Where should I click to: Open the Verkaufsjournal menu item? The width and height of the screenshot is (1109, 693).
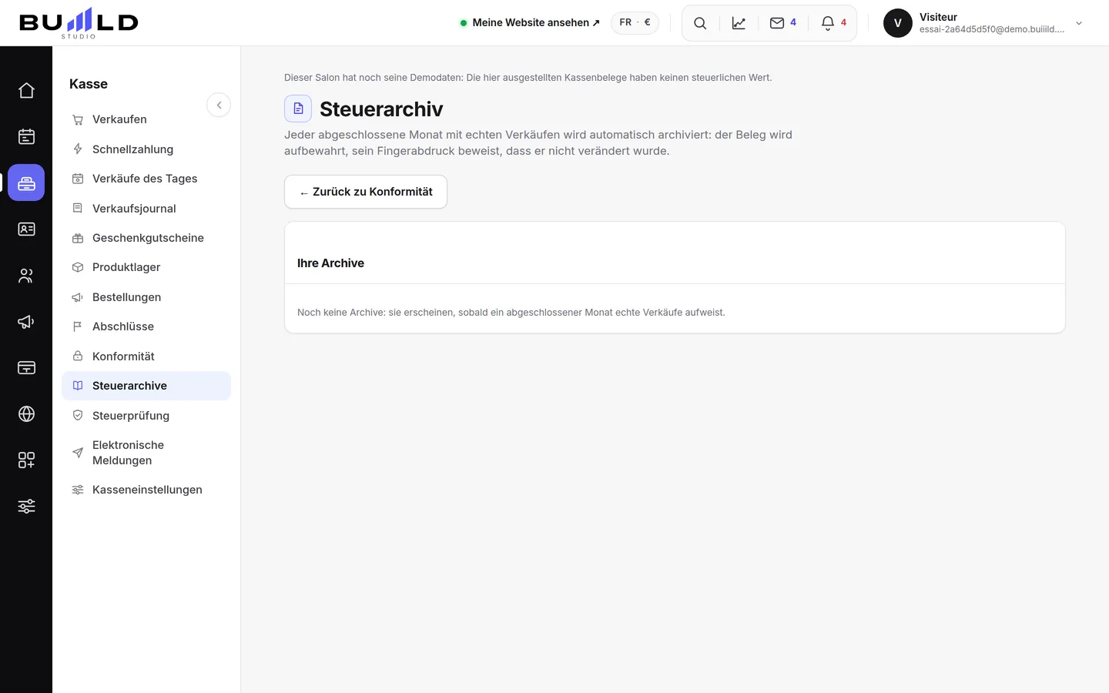click(x=146, y=209)
